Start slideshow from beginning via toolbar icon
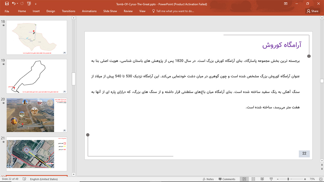This screenshot has width=324, height=182. (29, 4)
